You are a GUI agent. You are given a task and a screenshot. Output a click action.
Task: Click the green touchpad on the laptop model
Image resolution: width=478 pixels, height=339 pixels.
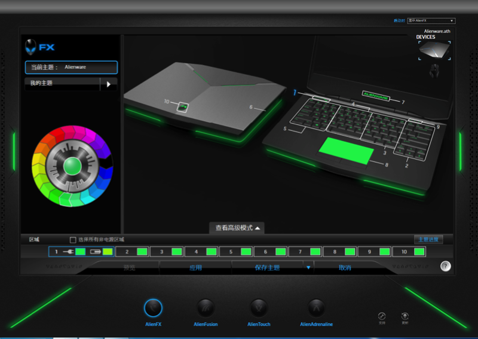point(347,151)
